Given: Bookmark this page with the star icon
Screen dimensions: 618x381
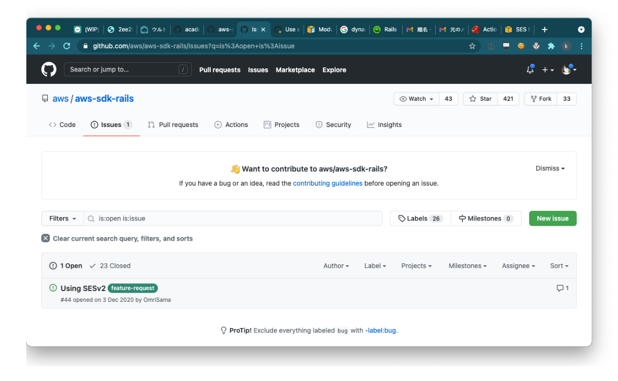Looking at the screenshot, I should [x=472, y=46].
